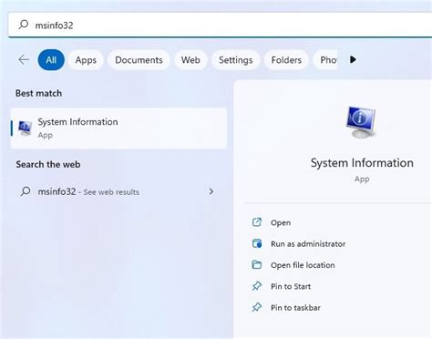Image resolution: width=432 pixels, height=339 pixels.
Task: Click msinfo32 See web results entry
Action: click(118, 191)
